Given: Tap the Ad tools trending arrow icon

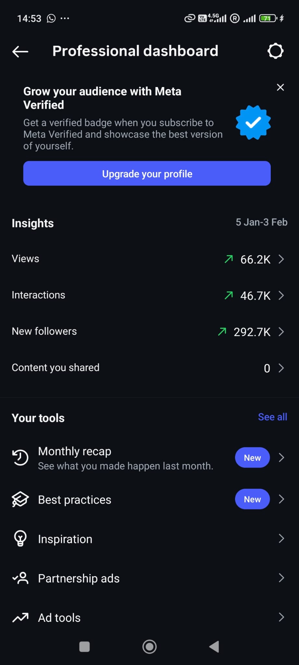Looking at the screenshot, I should point(20,618).
